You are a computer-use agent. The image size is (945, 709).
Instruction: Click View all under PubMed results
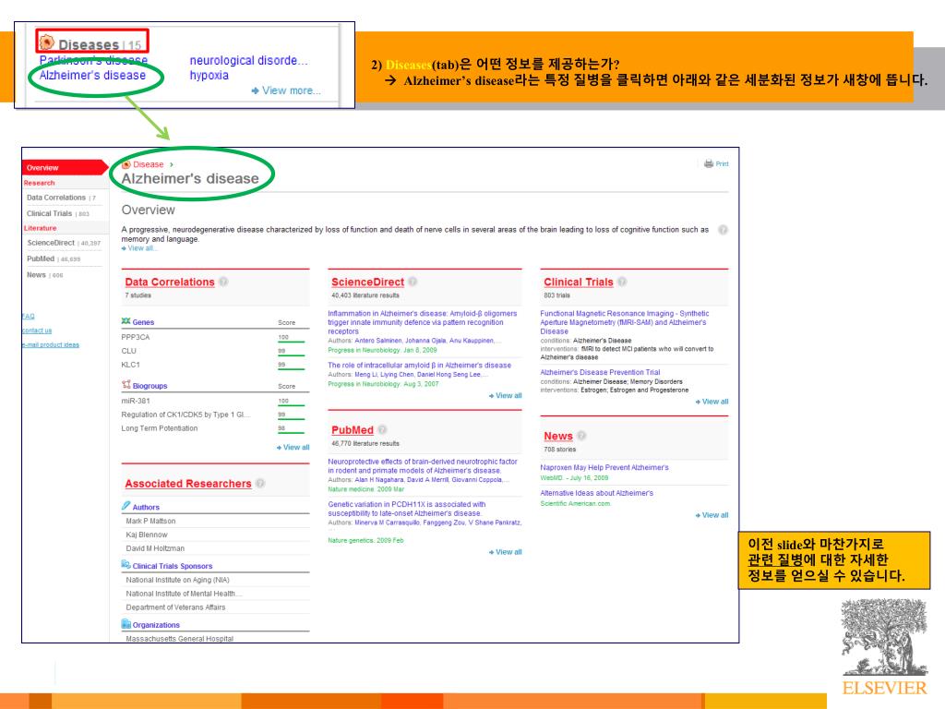pos(506,552)
